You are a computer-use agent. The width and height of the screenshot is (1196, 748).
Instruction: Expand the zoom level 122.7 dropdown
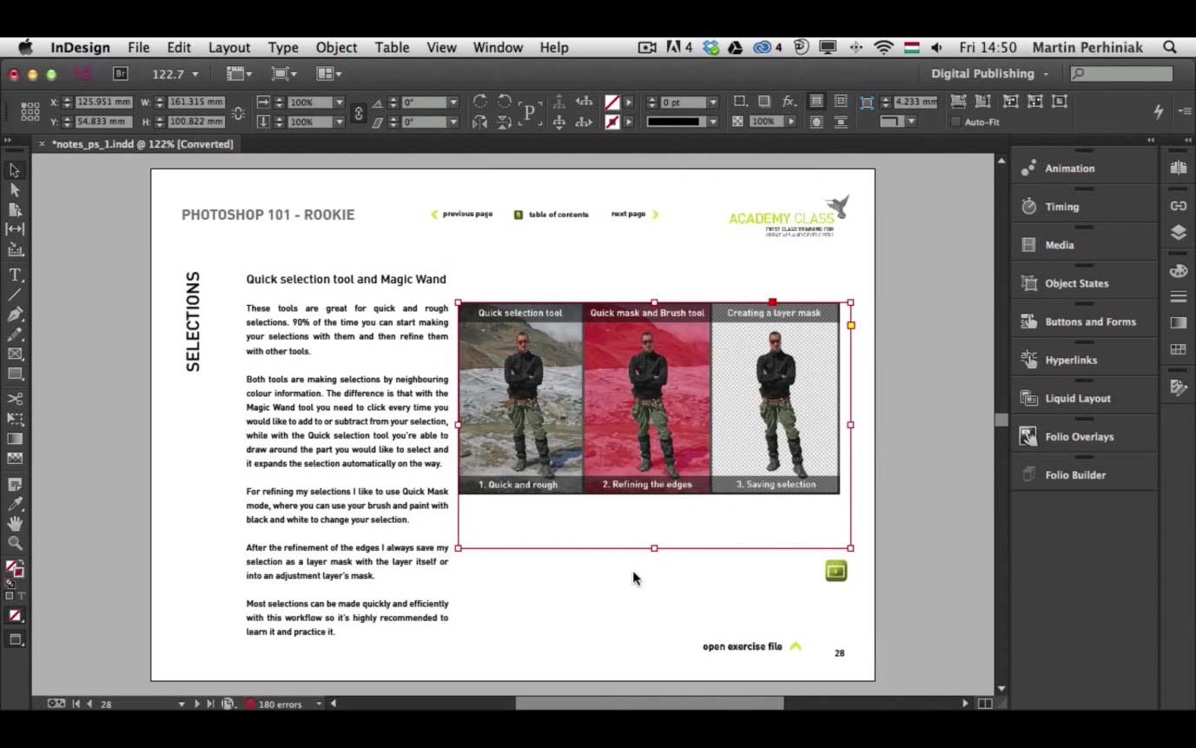(195, 75)
